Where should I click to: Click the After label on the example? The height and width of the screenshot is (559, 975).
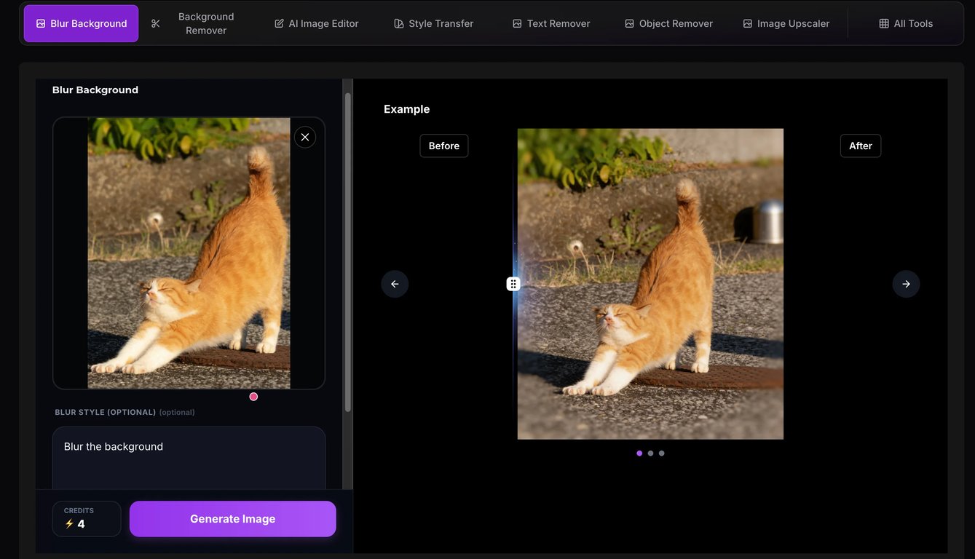click(861, 146)
